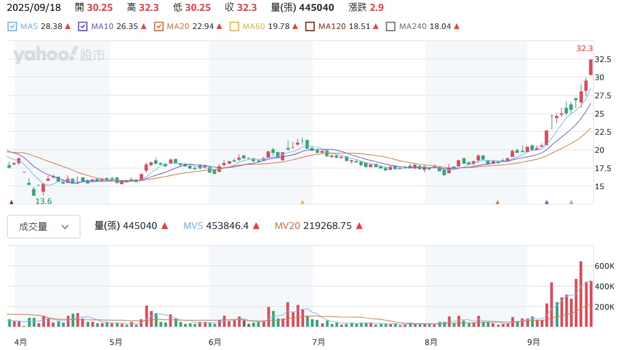Click the 9月 label on time axis

point(534,342)
